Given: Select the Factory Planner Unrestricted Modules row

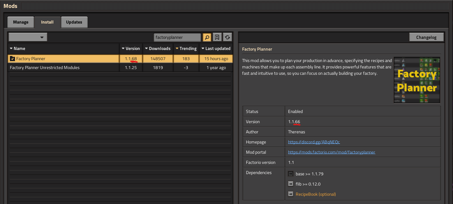Looking at the screenshot, I should coord(120,67).
